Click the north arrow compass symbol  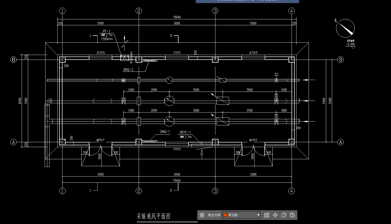point(345,28)
